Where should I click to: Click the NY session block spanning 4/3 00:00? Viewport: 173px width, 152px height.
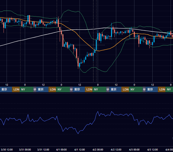pyautogui.click(x=136, y=89)
